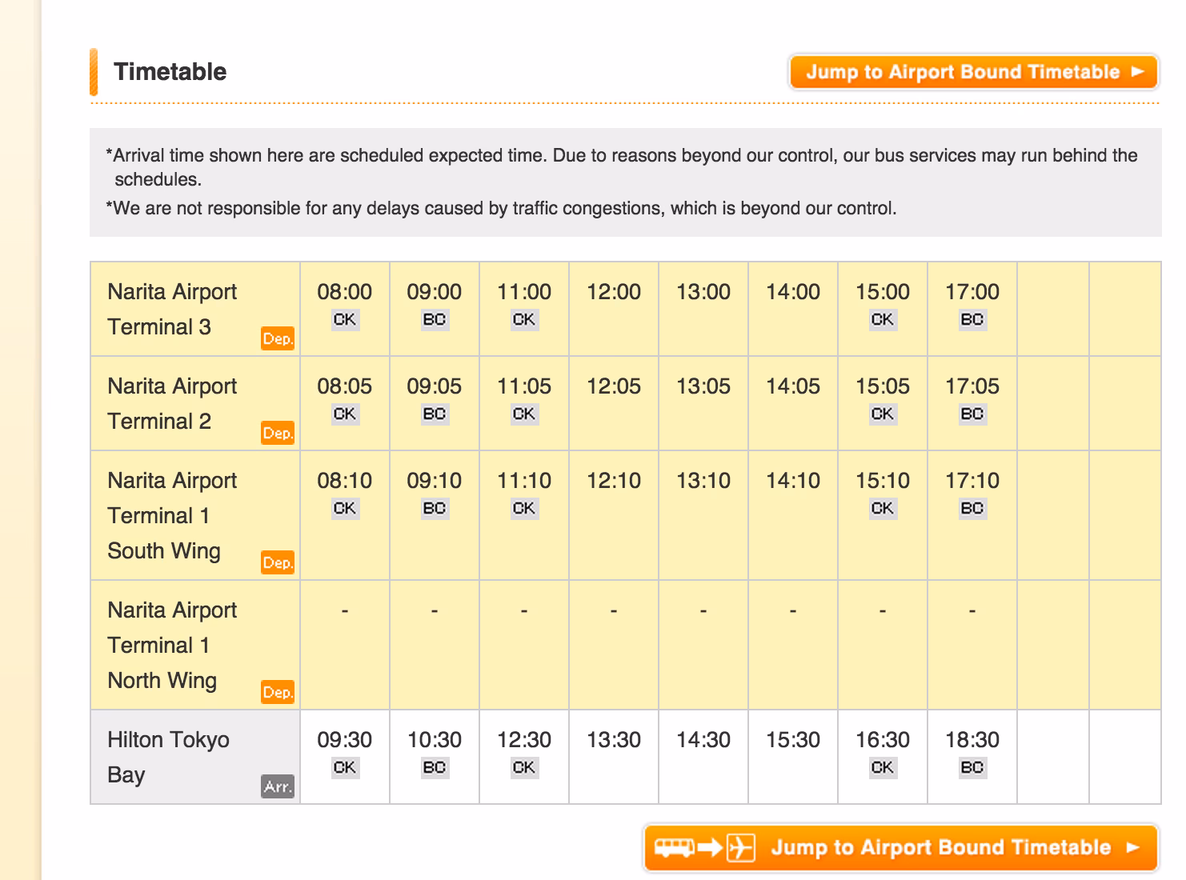Click the orange accent bar beside the Timetable title
The height and width of the screenshot is (880, 1186).
point(94,71)
